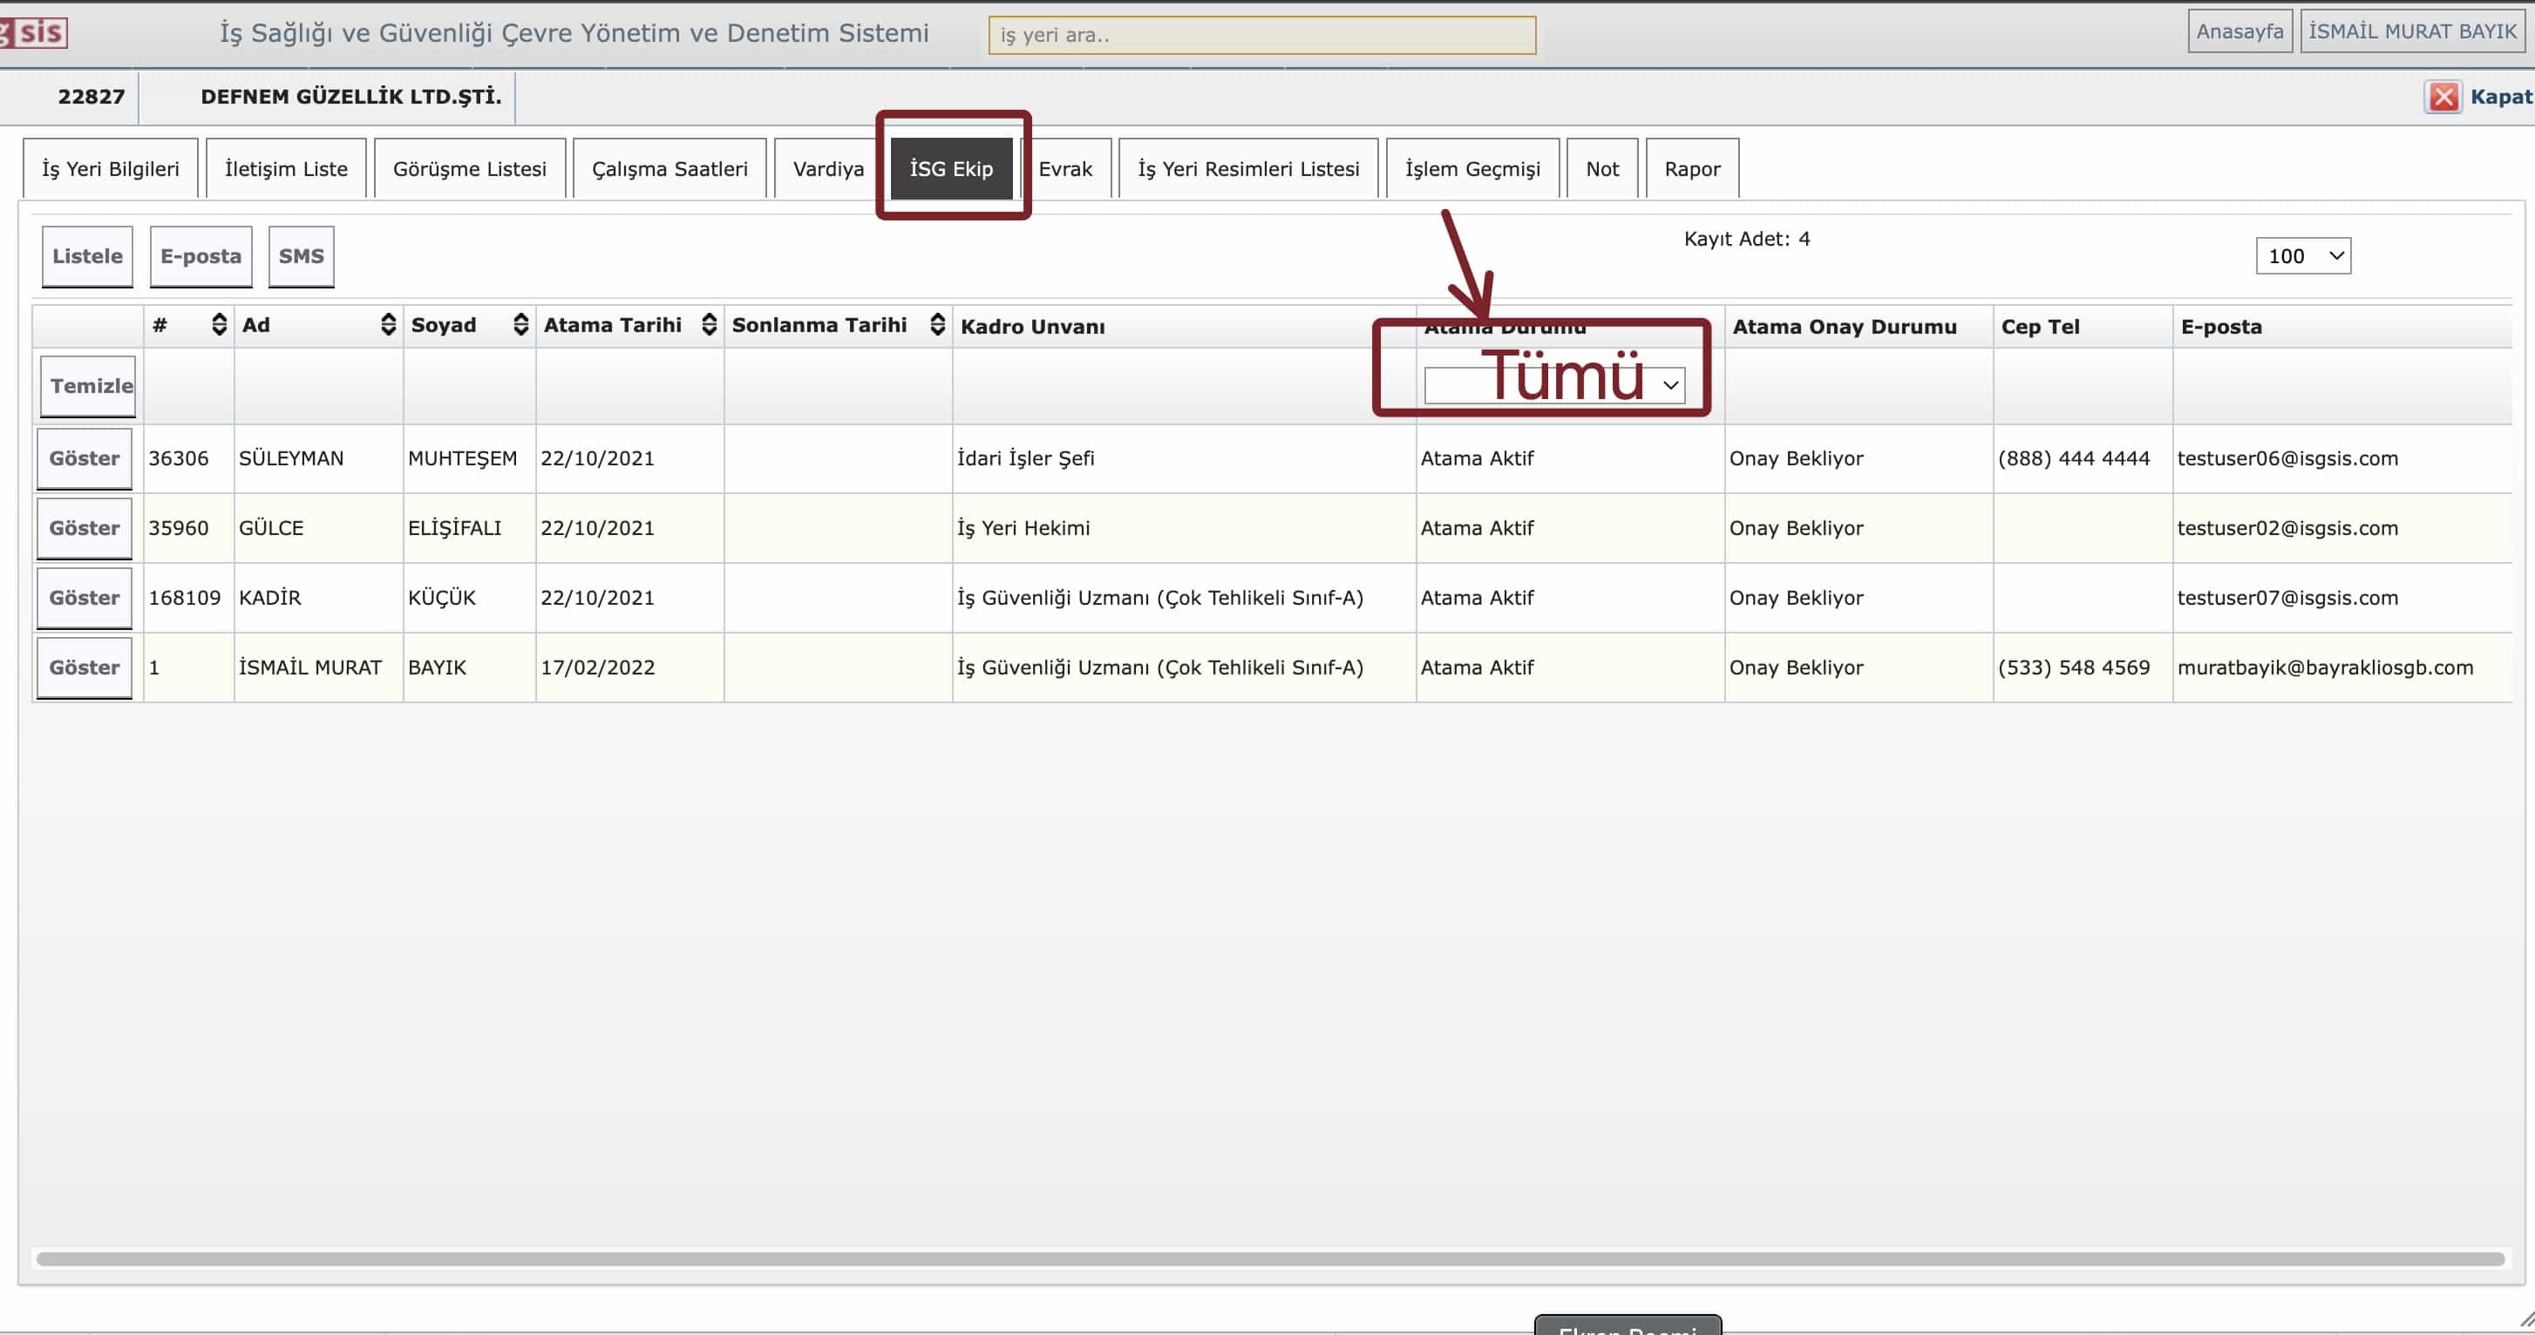Click Göster for SÜLEYMAN MUHTEŞEM

85,458
